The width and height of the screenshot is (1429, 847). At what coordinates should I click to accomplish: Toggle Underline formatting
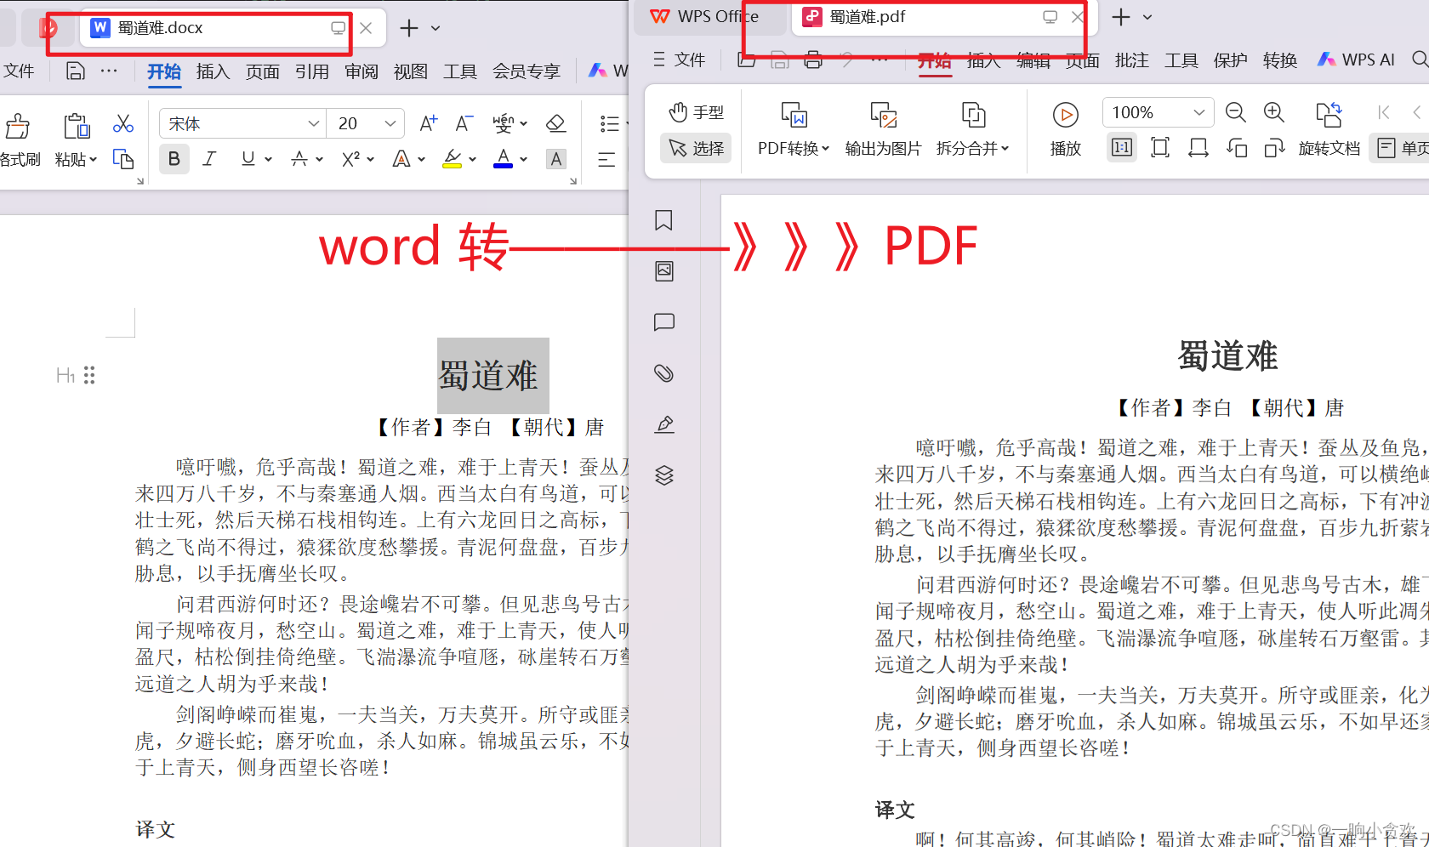pyautogui.click(x=248, y=159)
